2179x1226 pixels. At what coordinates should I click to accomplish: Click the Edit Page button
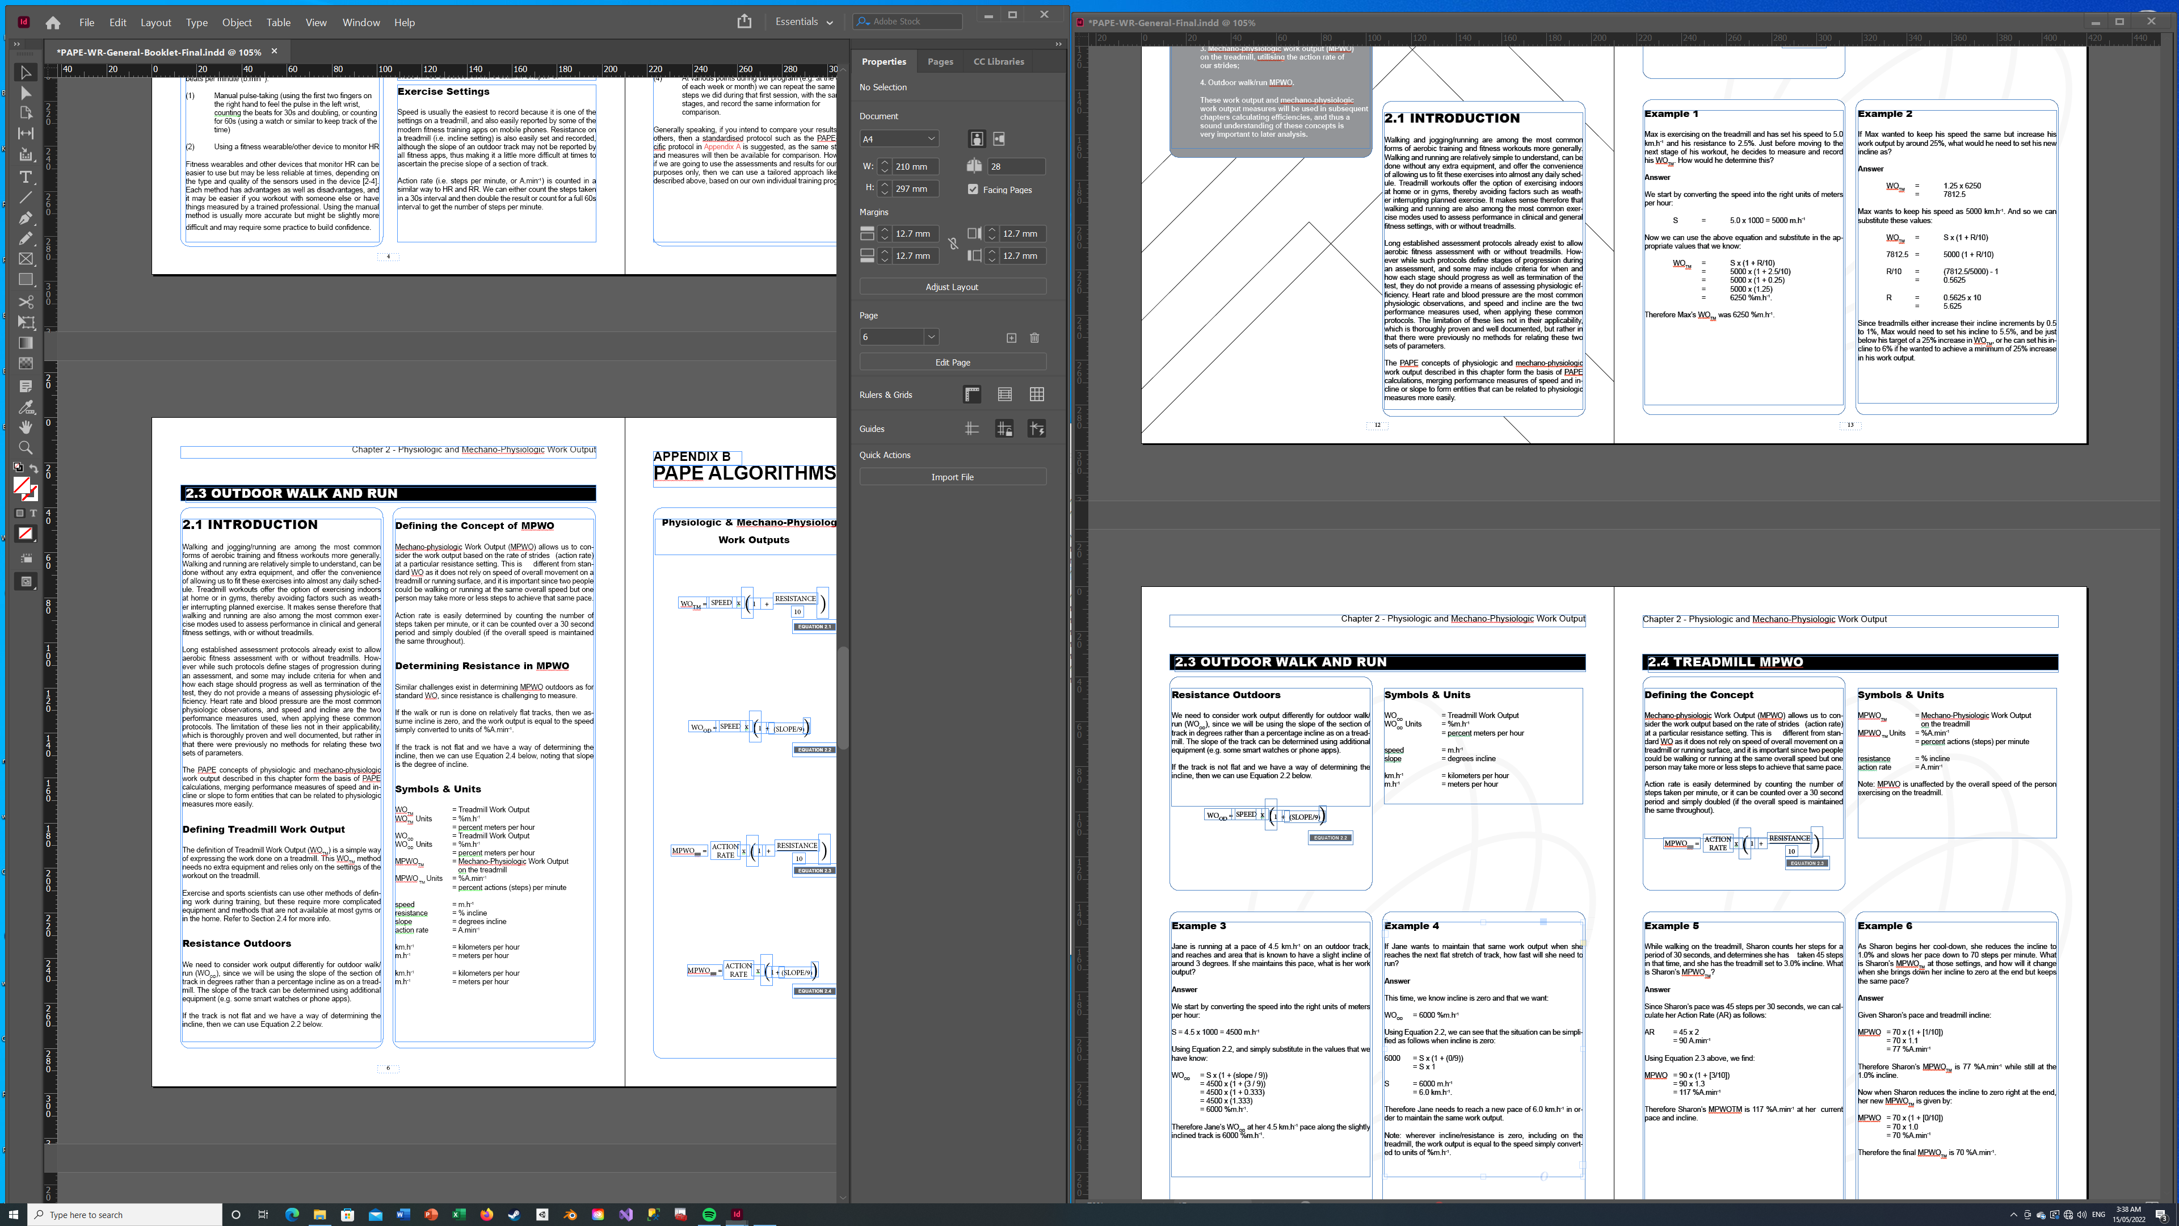pyautogui.click(x=953, y=362)
